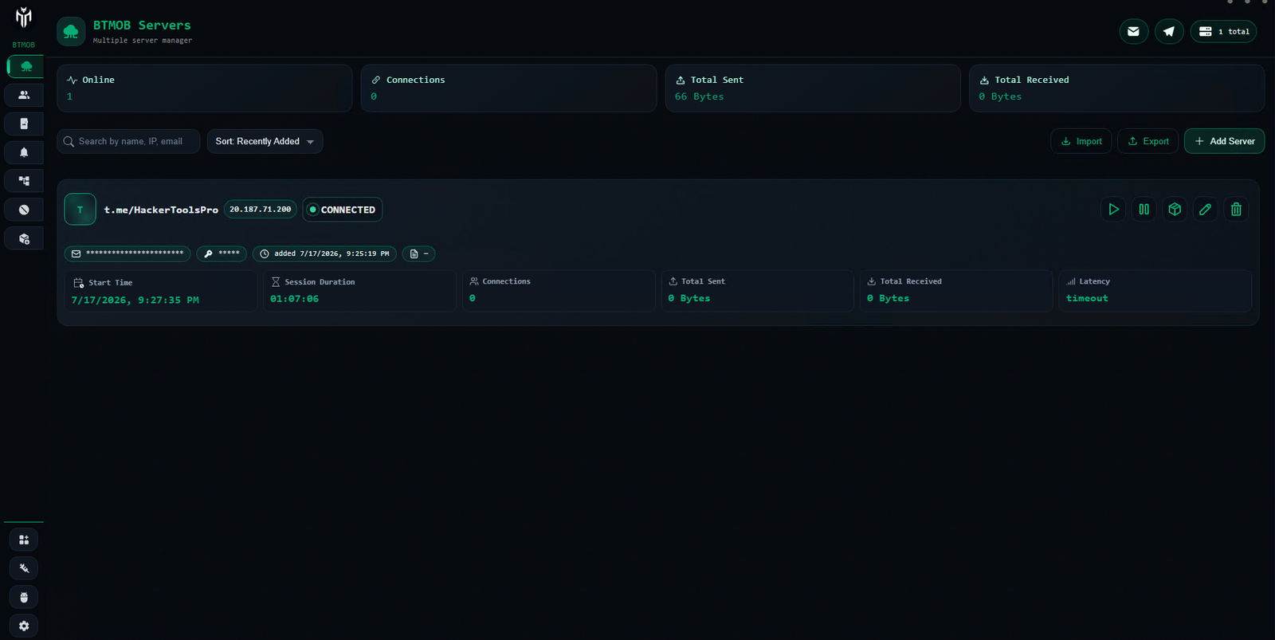Click the 'Multiple server manager' subtitle
The width and height of the screenshot is (1275, 640).
[143, 41]
